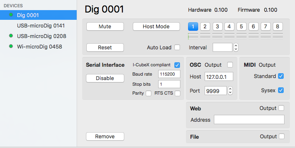Viewport: 295px width, 148px height.
Task: Click the Disable serial interface button
Action: tap(105, 78)
